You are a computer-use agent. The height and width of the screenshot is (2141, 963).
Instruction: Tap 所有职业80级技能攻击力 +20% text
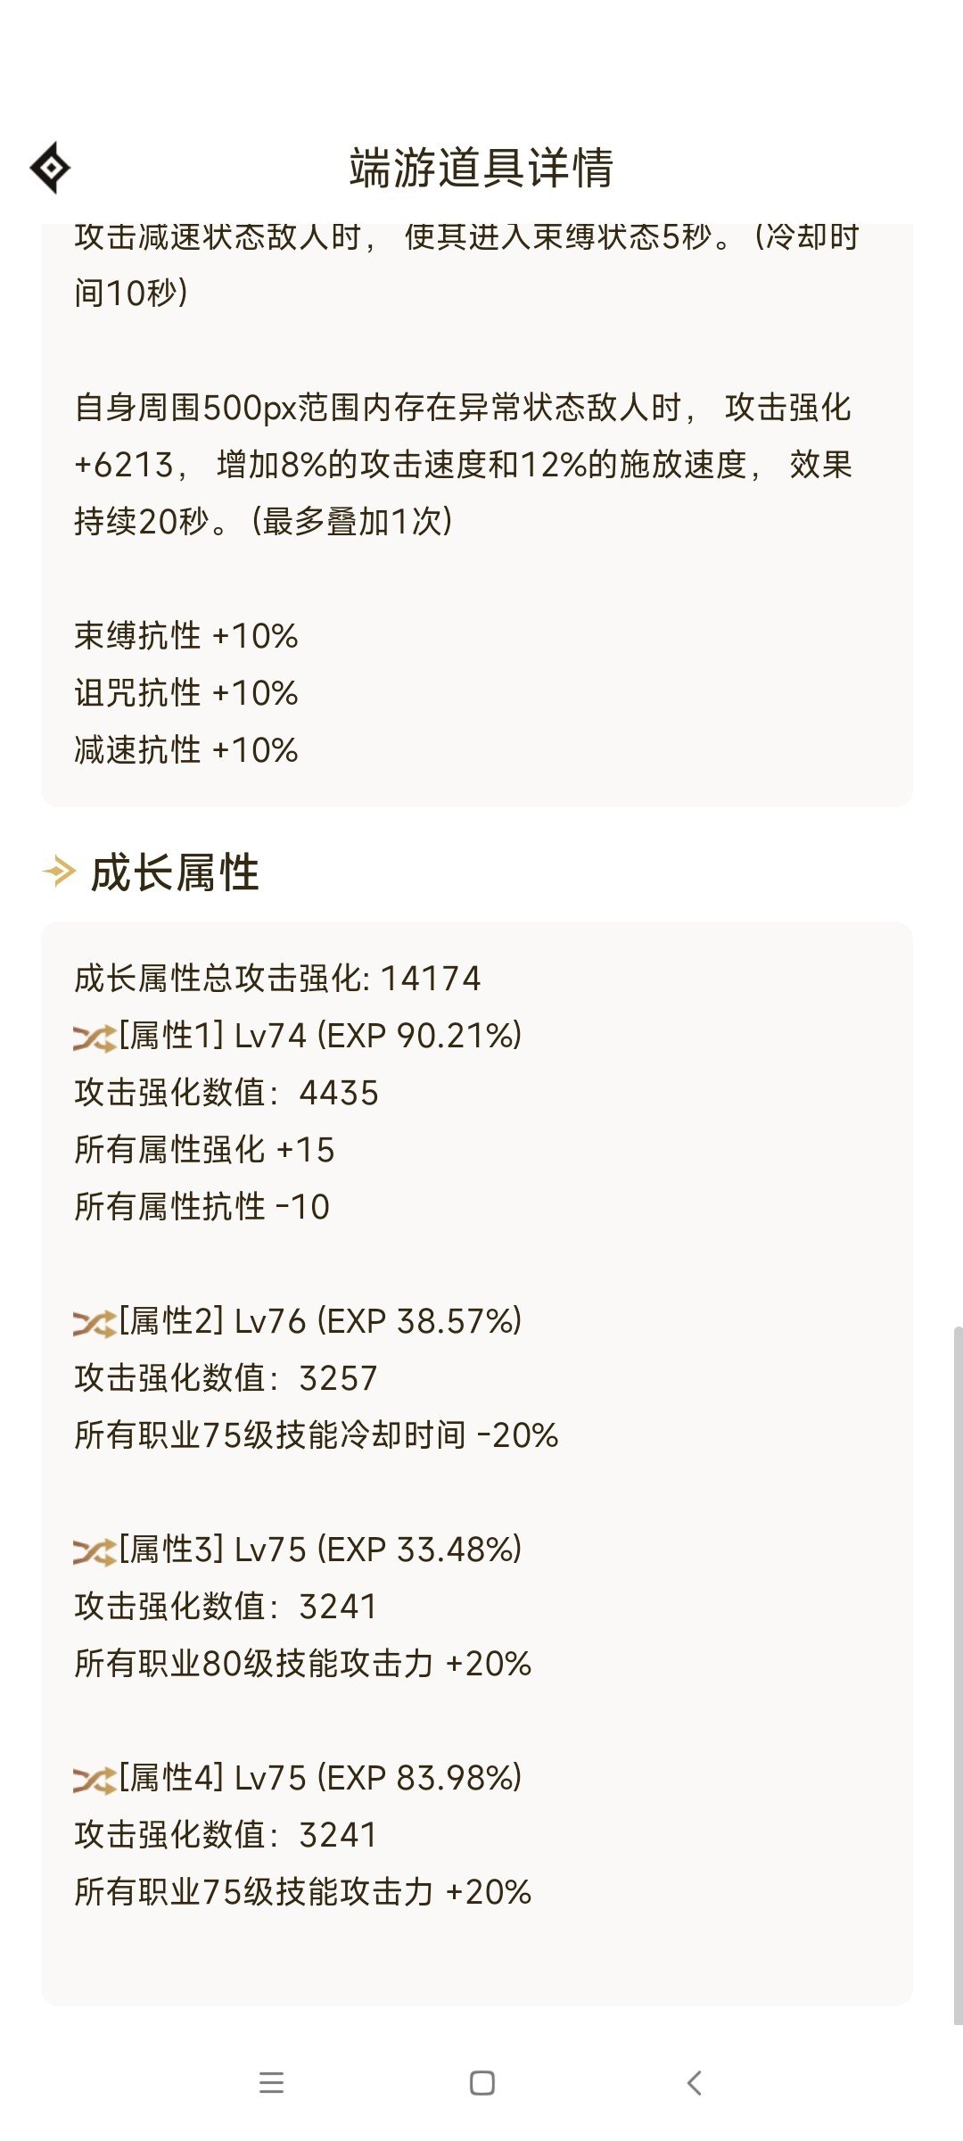[x=303, y=1664]
